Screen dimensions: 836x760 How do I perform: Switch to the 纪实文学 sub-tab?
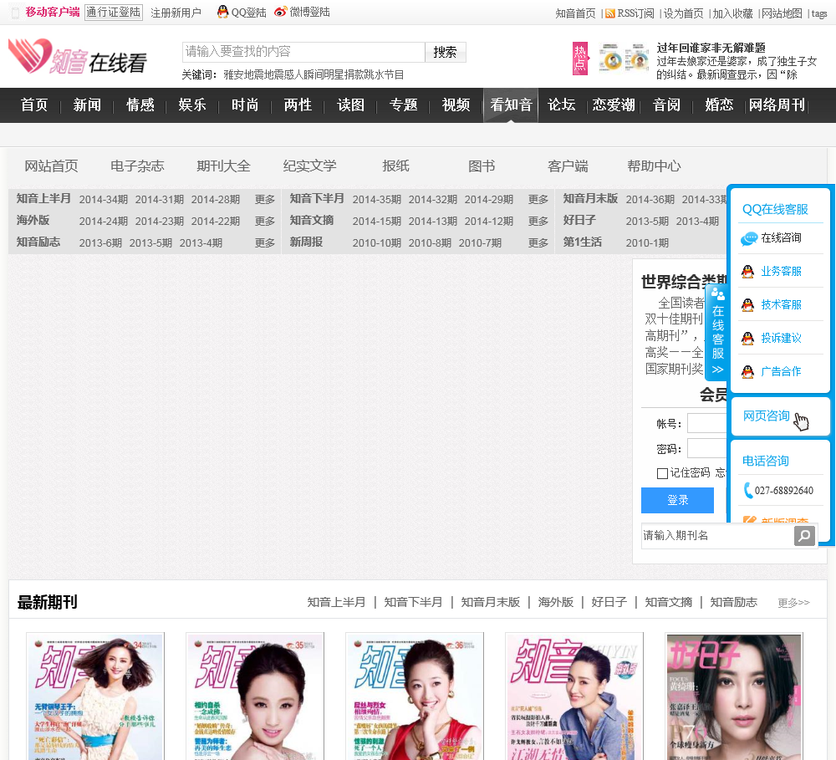tap(310, 166)
